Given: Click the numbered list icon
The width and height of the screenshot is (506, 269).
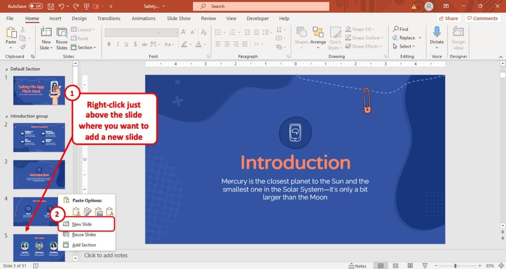Looking at the screenshot, I should click(x=232, y=32).
